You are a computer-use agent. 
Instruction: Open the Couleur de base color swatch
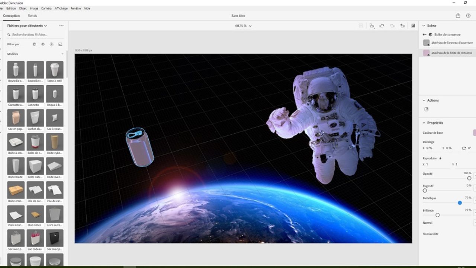click(x=475, y=133)
